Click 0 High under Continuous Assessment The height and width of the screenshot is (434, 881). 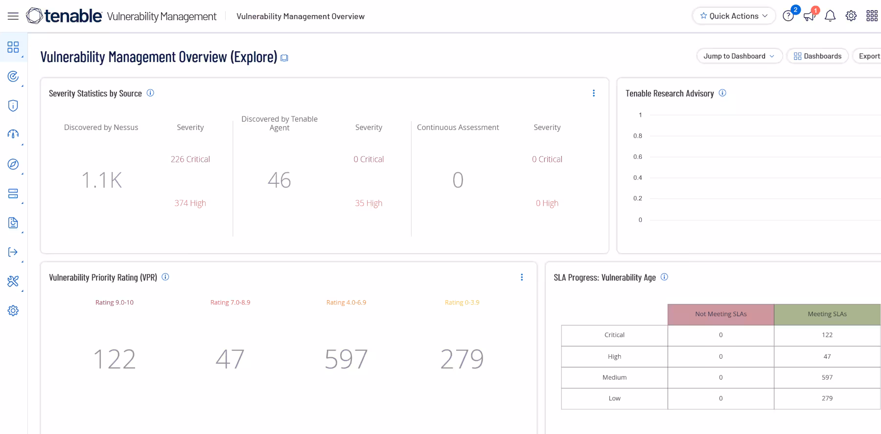pos(547,203)
